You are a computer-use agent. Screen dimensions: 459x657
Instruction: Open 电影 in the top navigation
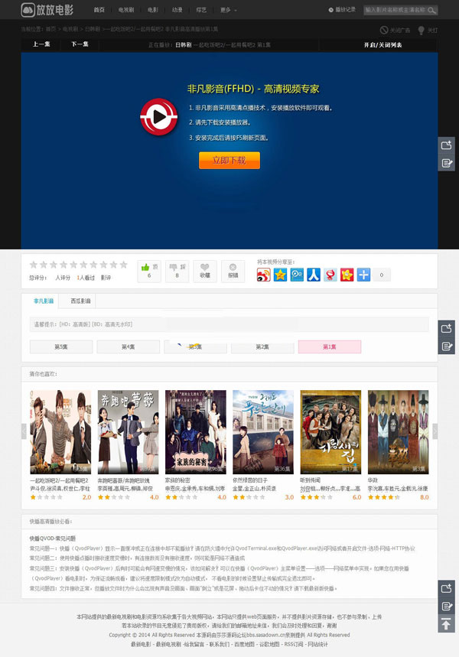tap(153, 10)
